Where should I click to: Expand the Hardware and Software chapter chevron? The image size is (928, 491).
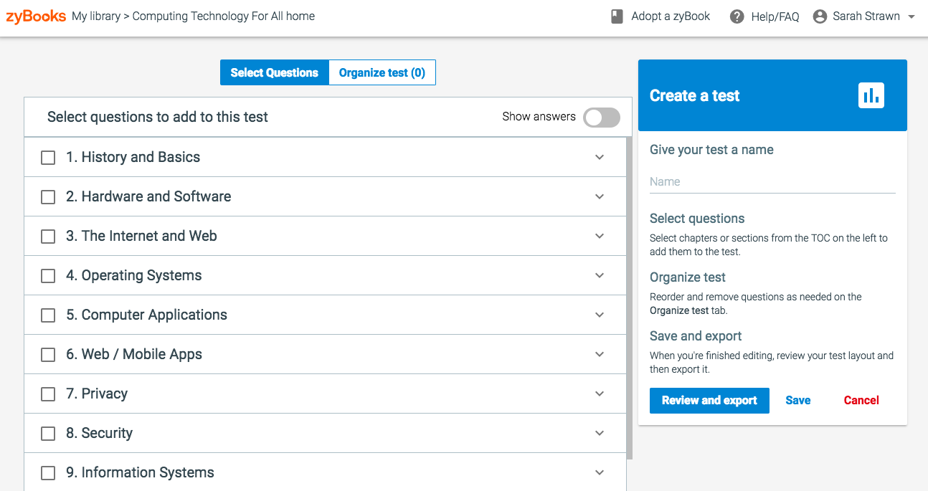coord(600,196)
